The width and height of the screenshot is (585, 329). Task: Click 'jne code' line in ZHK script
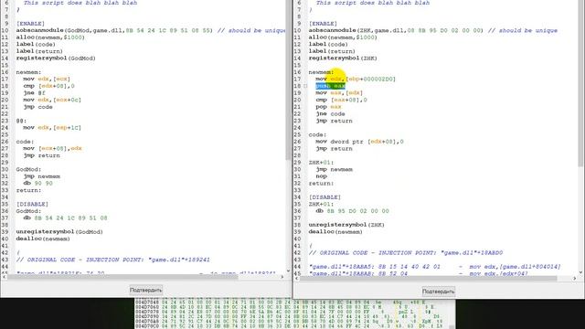(330, 113)
